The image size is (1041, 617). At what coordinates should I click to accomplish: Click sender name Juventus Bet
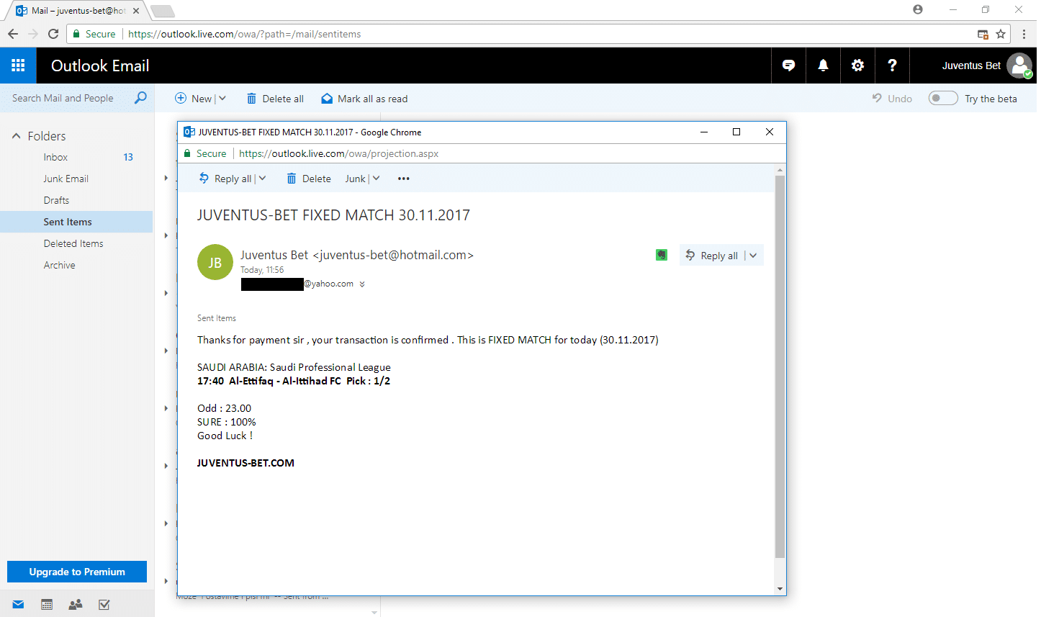coord(274,255)
